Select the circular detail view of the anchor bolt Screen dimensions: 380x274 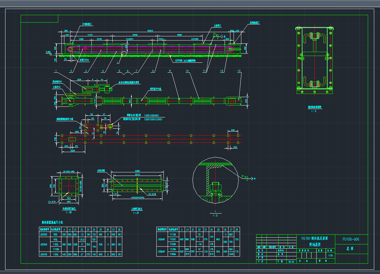pos(216,180)
